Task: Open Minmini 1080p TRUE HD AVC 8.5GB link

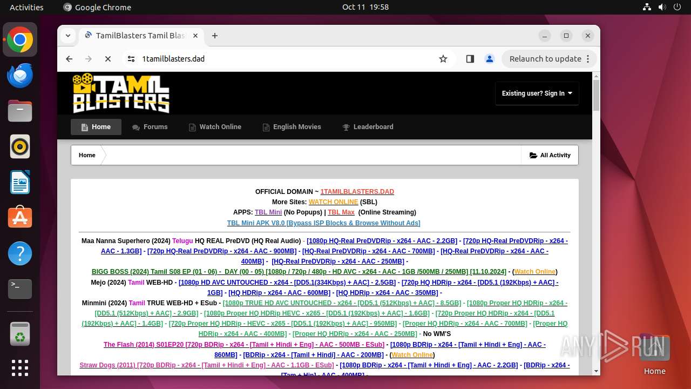Action: [342, 303]
